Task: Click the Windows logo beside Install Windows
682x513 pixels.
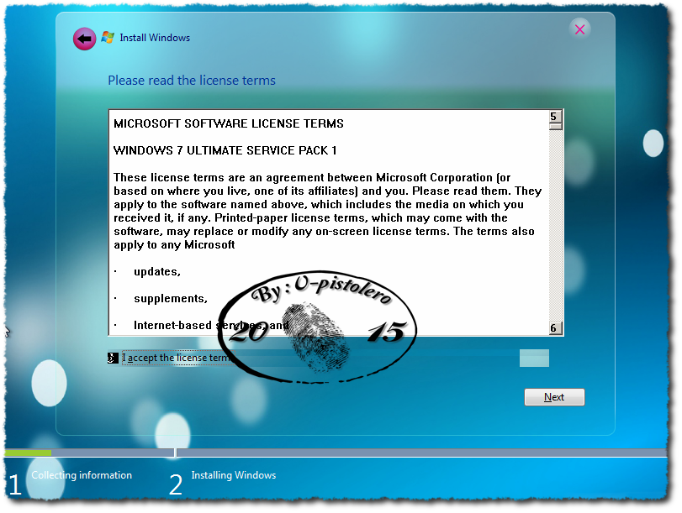Action: coord(107,38)
